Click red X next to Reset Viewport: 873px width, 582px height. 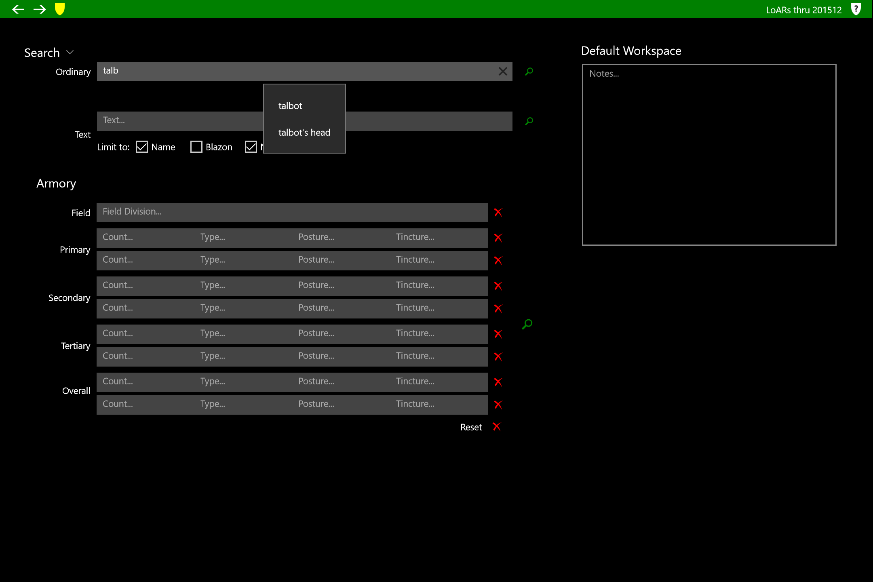click(497, 427)
